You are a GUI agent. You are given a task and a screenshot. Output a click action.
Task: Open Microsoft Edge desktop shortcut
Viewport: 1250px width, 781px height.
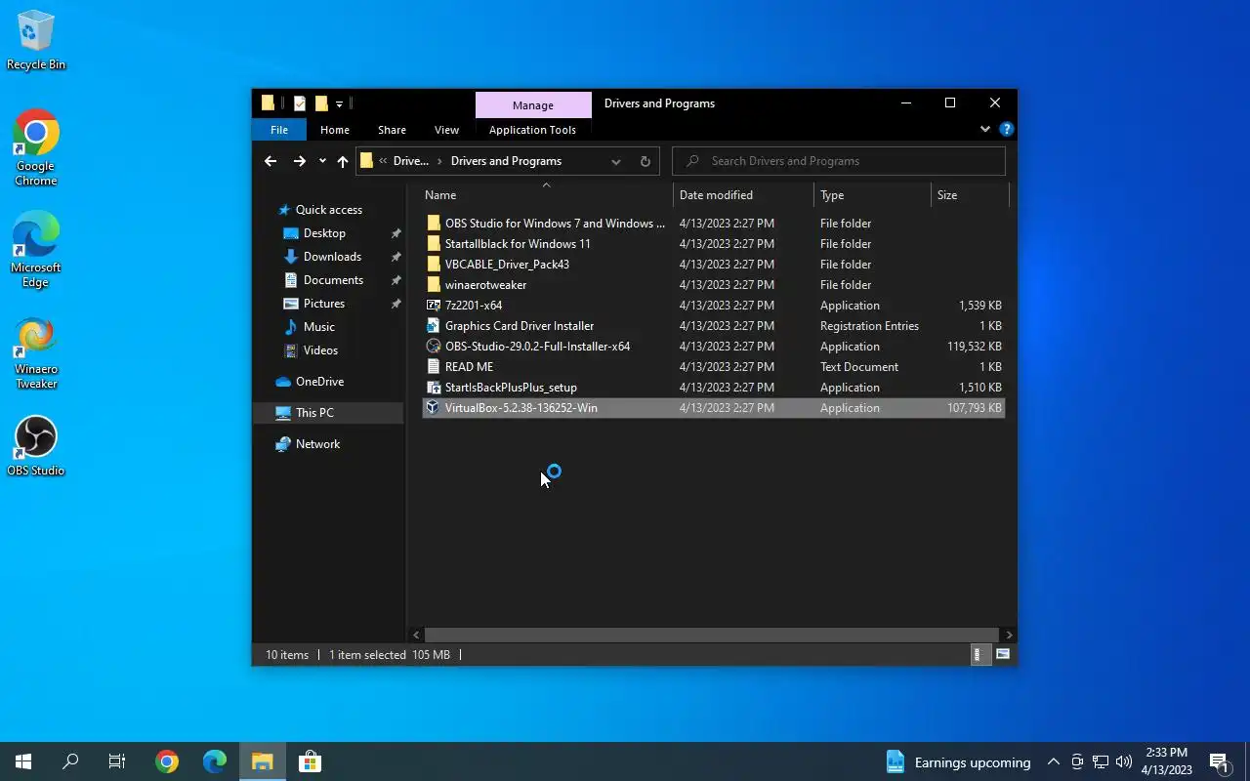click(36, 250)
